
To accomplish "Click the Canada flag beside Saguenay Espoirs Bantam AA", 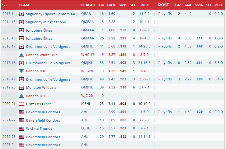I will tap(21, 14).
